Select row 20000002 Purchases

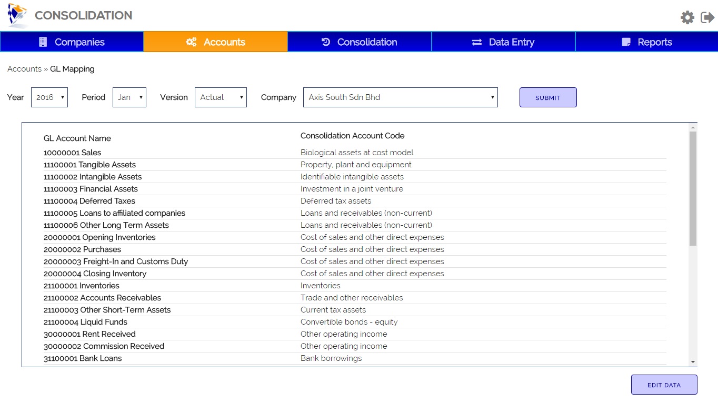[355, 249]
